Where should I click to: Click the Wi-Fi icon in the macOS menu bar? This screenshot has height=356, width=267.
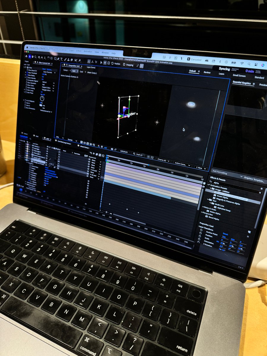point(242,63)
